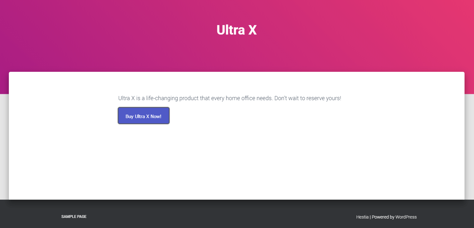This screenshot has height=228, width=474.
Task: Select the Buy Ultra X Now call-to-action
Action: pos(143,116)
